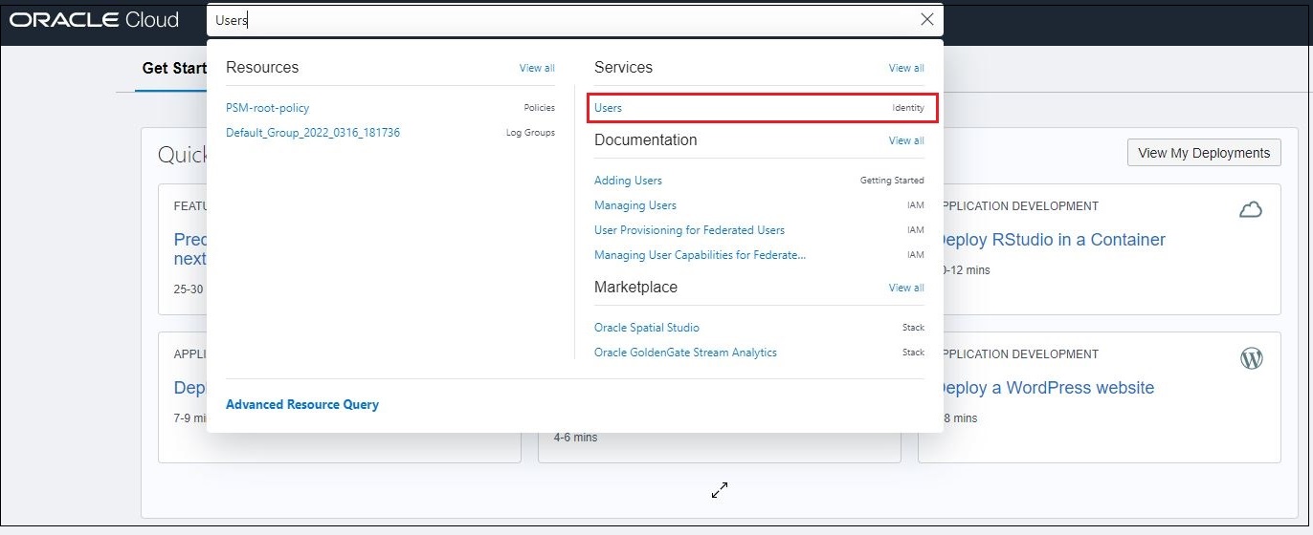1313x535 pixels.
Task: Open Oracle GoldenGate Stream Analytics listing
Action: (x=685, y=353)
